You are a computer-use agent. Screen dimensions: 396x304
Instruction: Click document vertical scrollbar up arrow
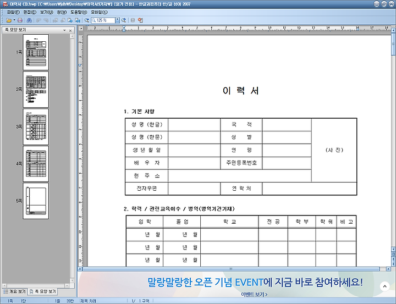tap(393, 30)
